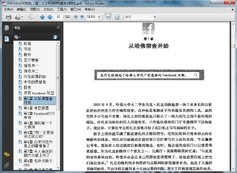Go to next page with down arrow
The height and width of the screenshot is (173, 237).
(50, 17)
